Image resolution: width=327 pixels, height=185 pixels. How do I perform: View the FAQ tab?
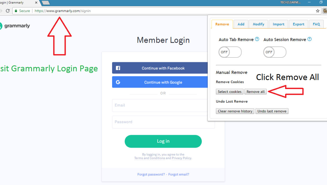tap(316, 24)
